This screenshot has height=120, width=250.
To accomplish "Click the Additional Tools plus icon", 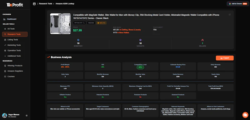I will pos(5,56).
